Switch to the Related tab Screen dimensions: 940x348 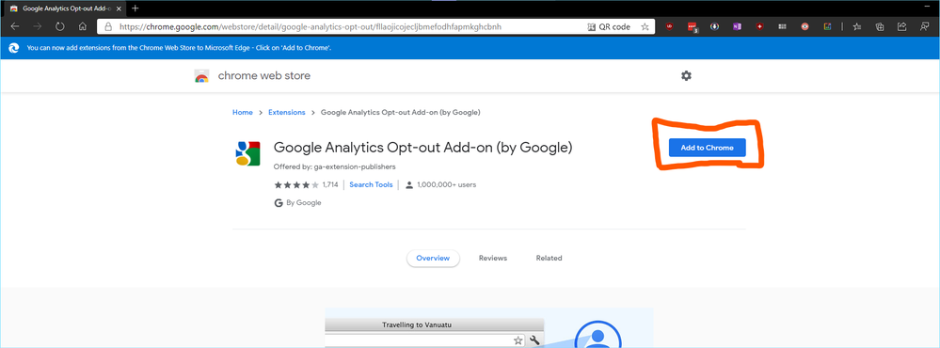(x=550, y=258)
